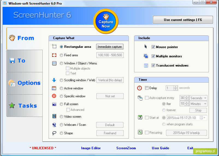The width and height of the screenshot is (219, 156).
Task: Click the Full screen picture icon
Action: [54, 104]
